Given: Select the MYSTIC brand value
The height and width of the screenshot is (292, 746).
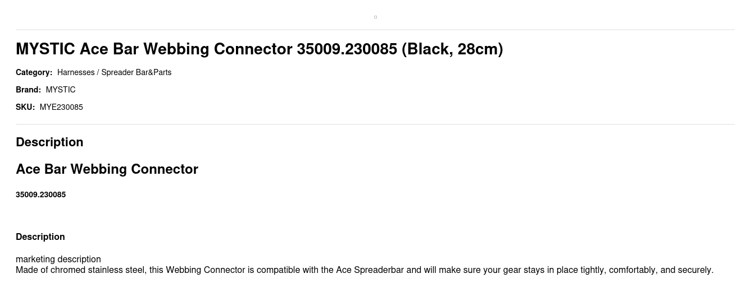Looking at the screenshot, I should (x=61, y=90).
